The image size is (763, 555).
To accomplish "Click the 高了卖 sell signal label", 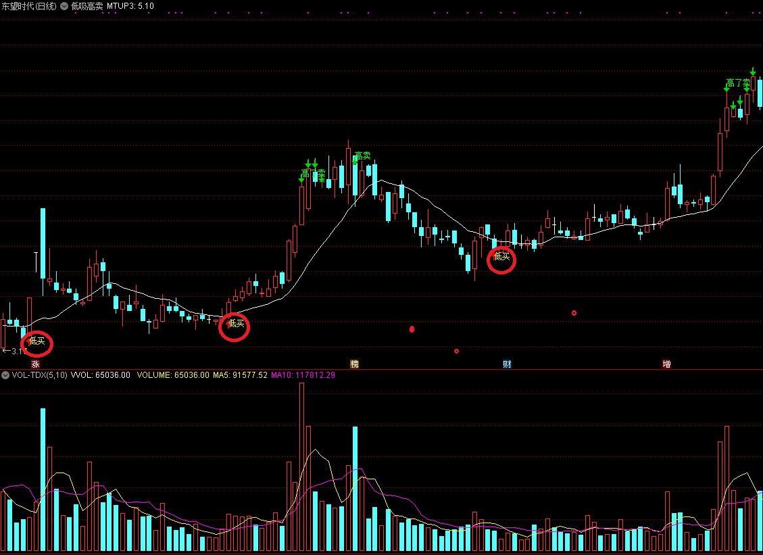I will tap(738, 83).
